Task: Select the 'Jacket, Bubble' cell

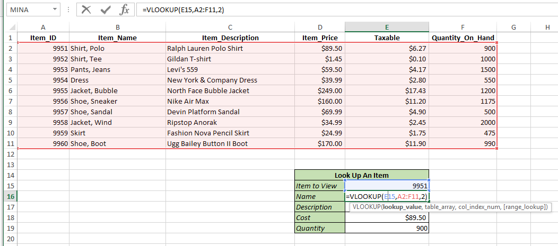Action: (117, 90)
